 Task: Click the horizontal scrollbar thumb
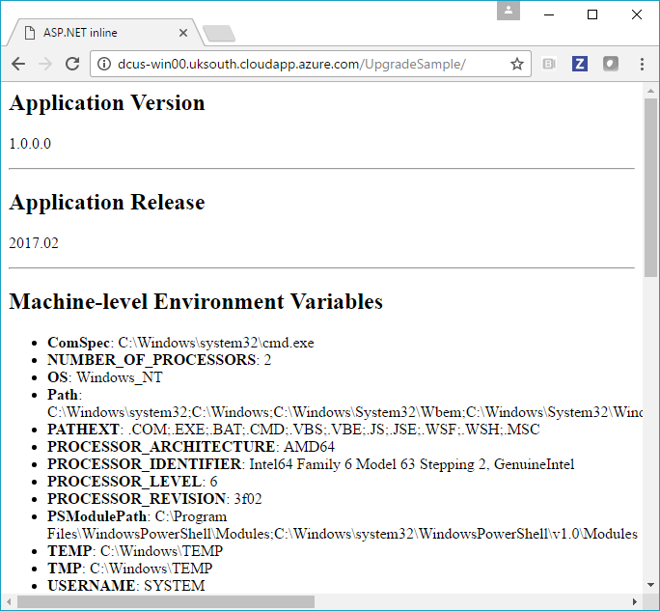166,601
